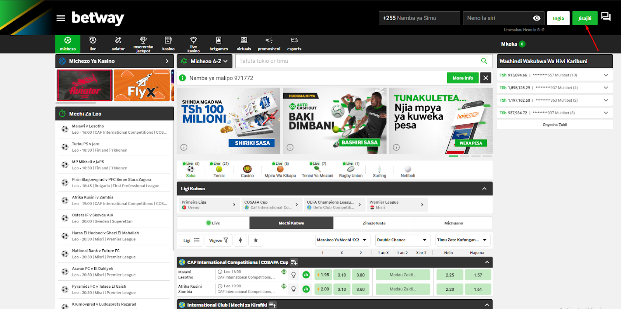Open statistics icon for Malawi Lesotho match
Screen dimensions: 621x309
tap(306, 275)
